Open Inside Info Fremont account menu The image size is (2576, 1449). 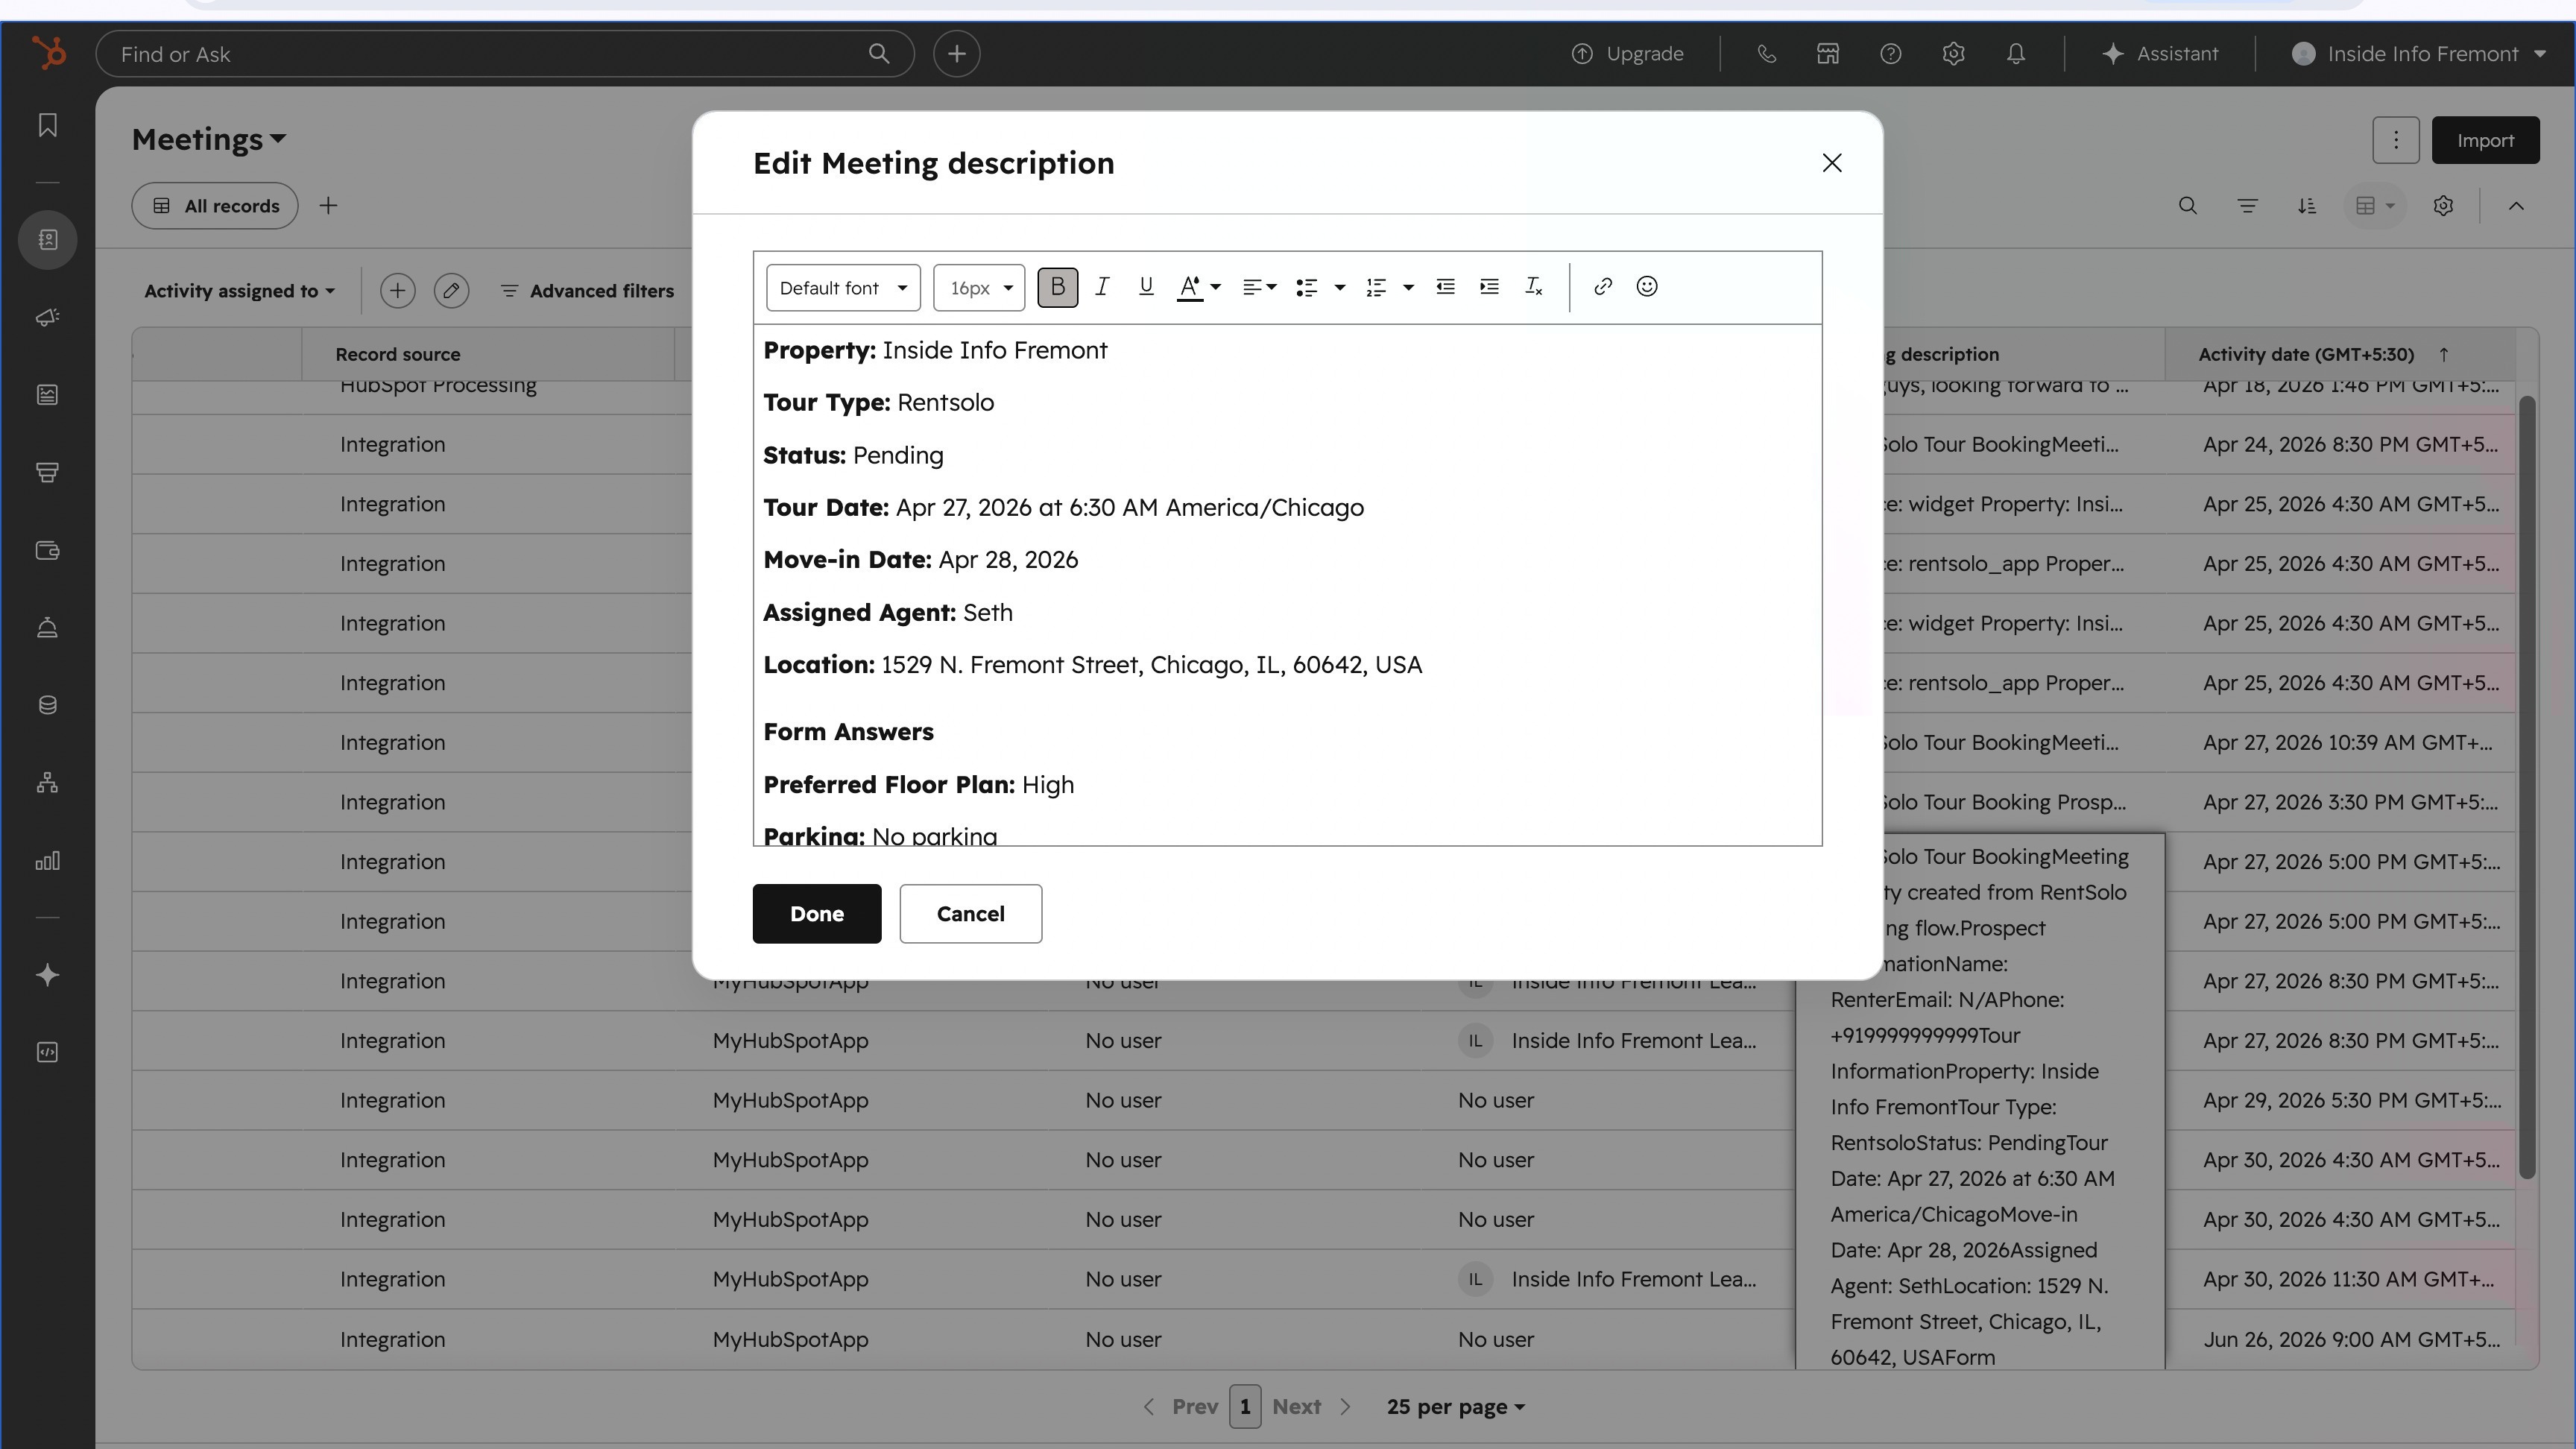(2419, 54)
